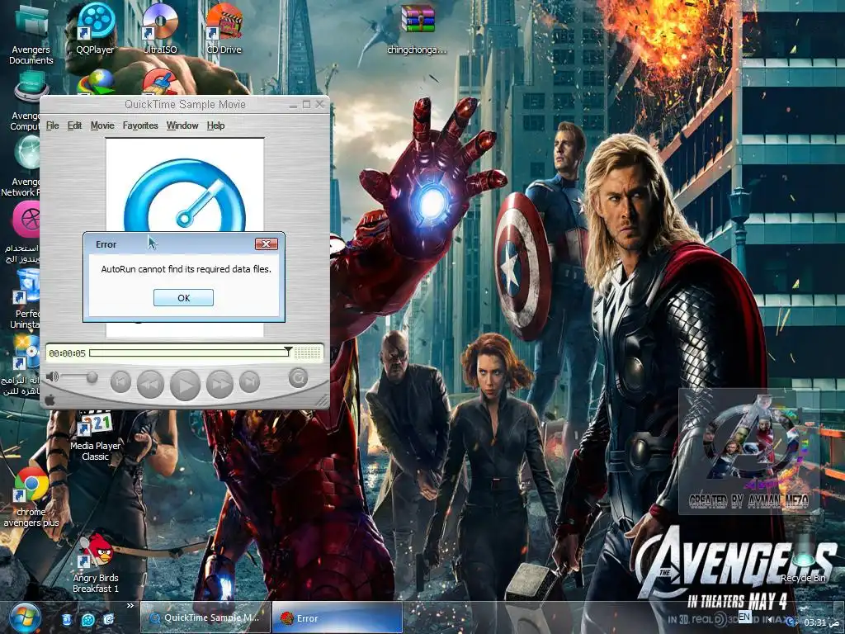Click the EN language indicator
The image size is (845, 634).
744,616
